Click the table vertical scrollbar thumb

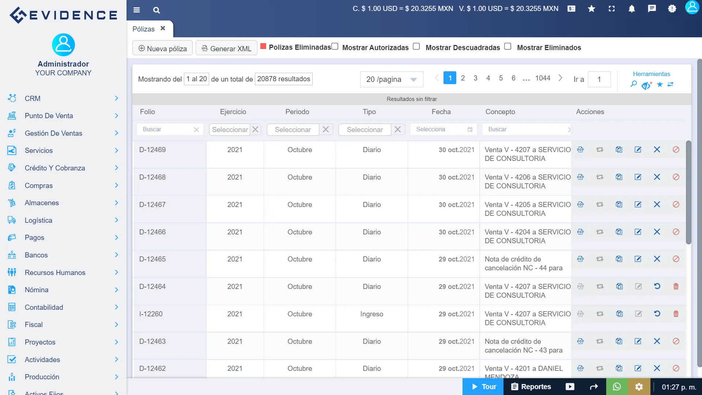point(688,192)
